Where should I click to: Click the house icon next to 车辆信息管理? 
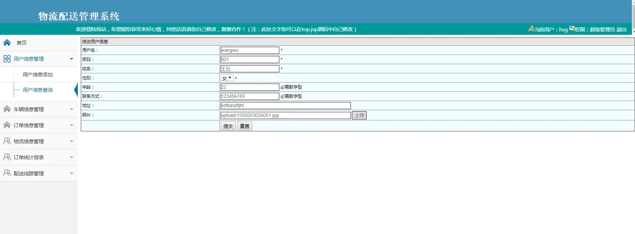(7, 109)
